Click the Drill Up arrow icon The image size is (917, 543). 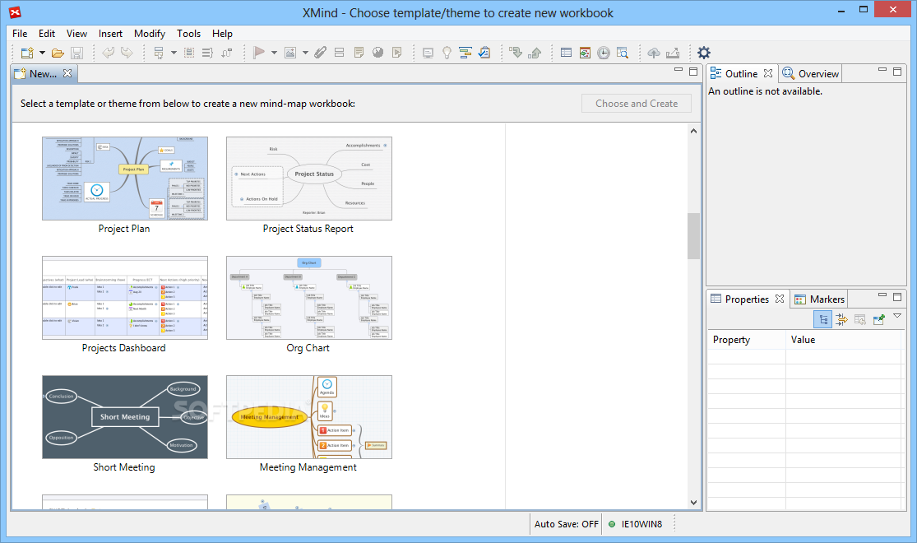535,53
